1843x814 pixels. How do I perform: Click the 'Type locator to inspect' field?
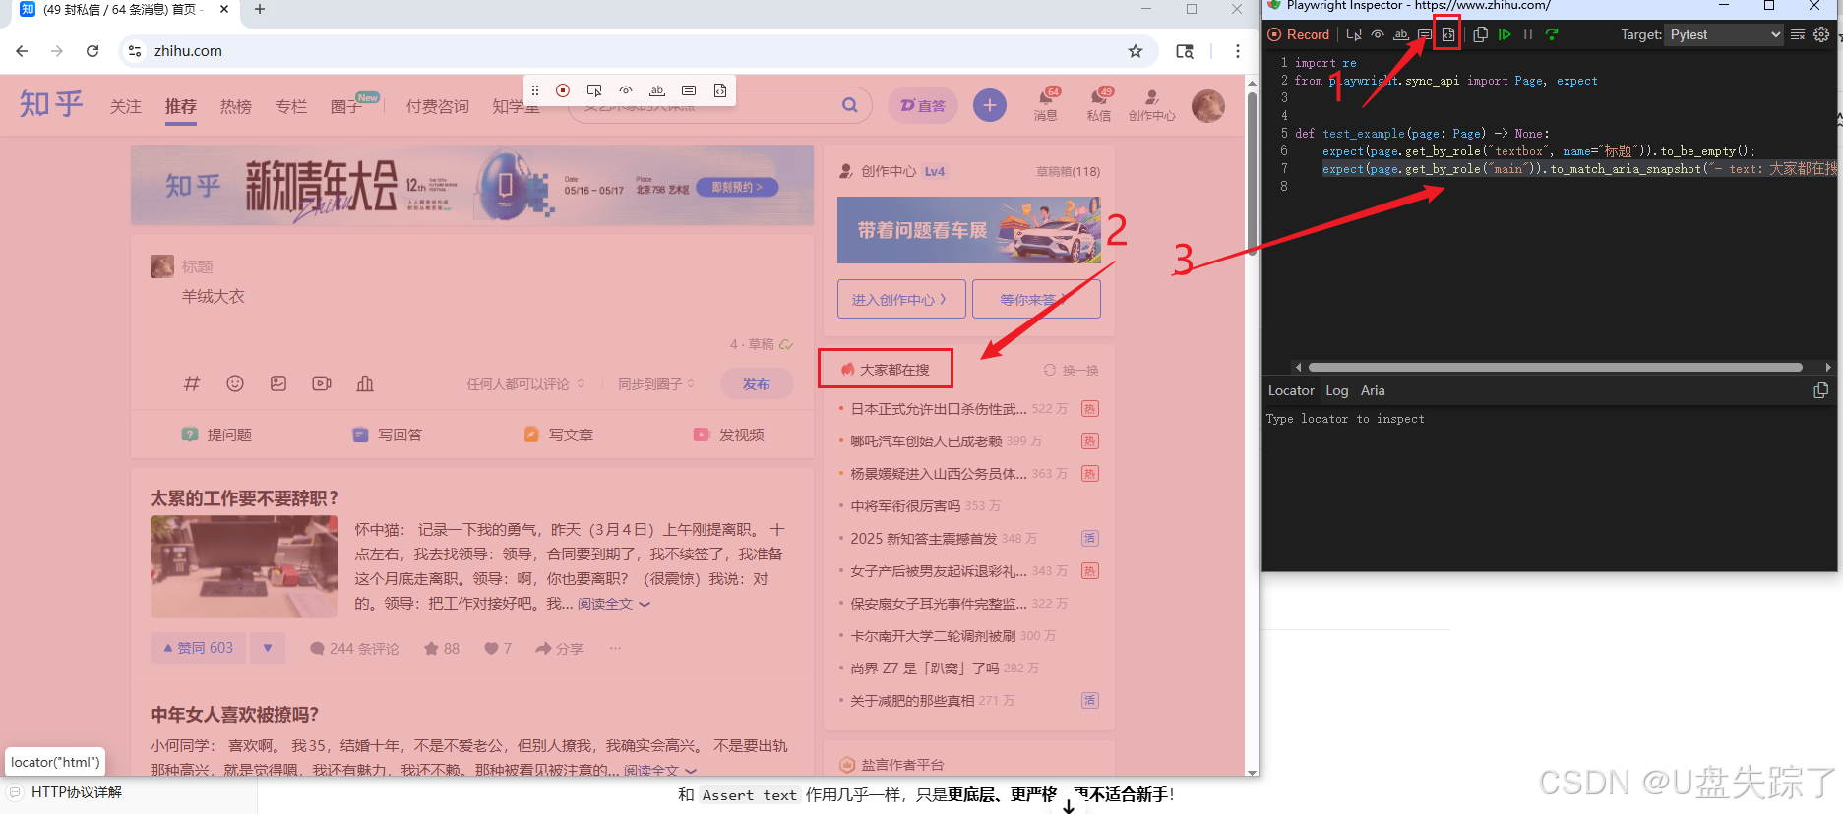pyautogui.click(x=1549, y=419)
